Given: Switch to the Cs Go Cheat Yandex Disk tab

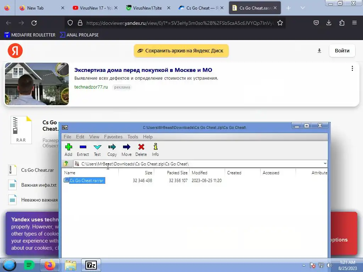Looking at the screenshot, I should [201, 8].
